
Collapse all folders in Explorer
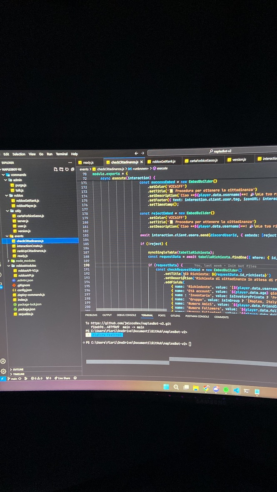pos(72,169)
